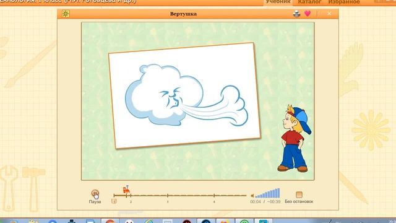Screen dimensions: 396x223
Task: Click the train marker on the progress line
Action: pyautogui.click(x=126, y=190)
